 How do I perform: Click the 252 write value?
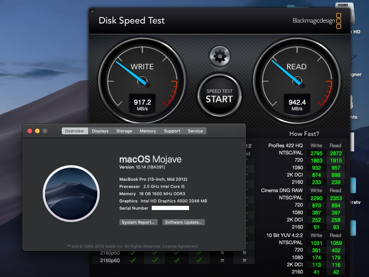316,220
